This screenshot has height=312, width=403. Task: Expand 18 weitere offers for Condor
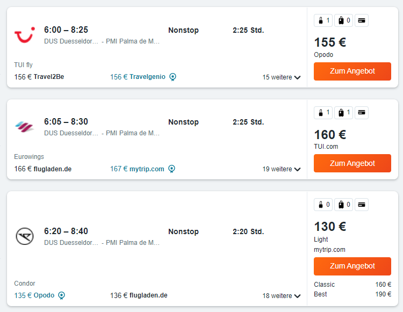pyautogui.click(x=282, y=295)
